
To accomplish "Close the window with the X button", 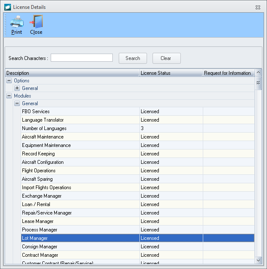I will click(258, 7).
